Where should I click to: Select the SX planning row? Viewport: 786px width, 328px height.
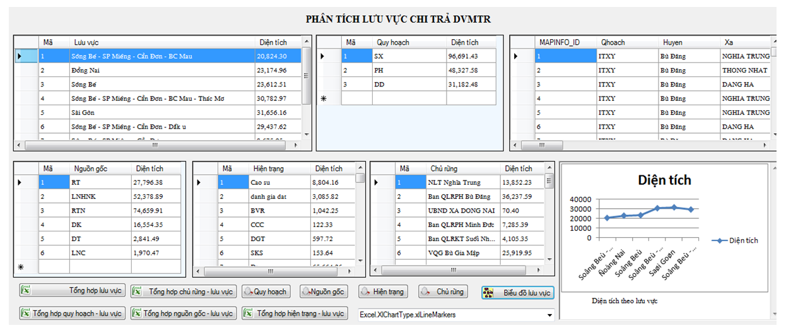(407, 56)
